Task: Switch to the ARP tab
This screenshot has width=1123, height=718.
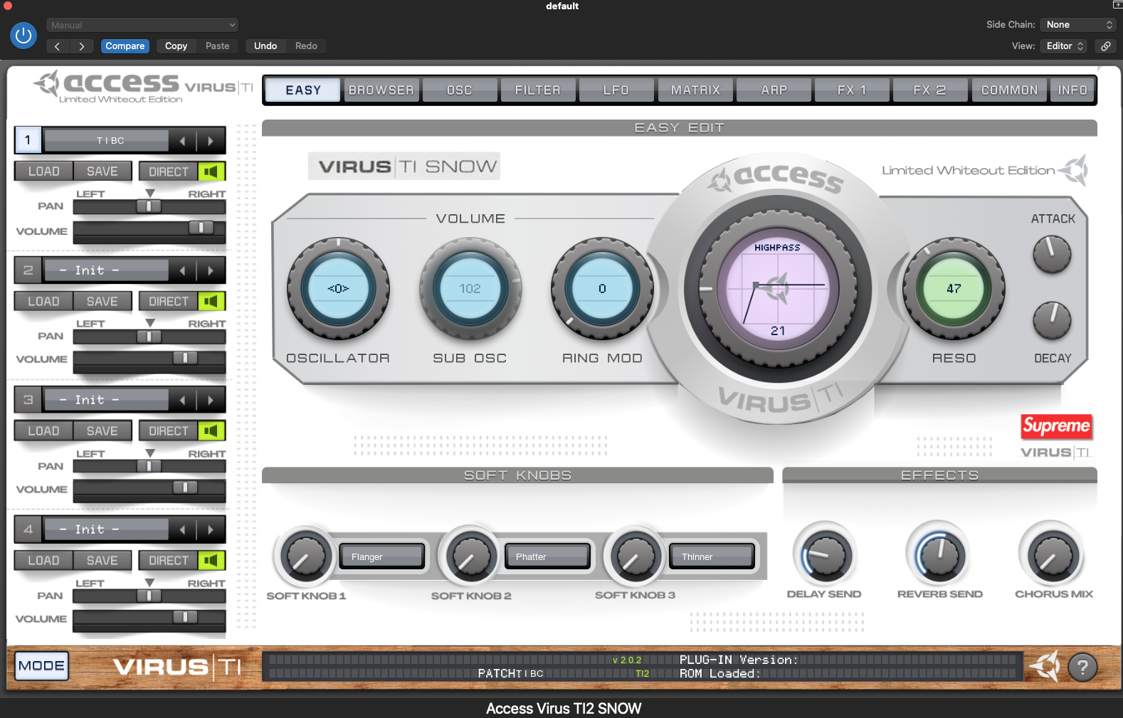Action: (x=774, y=90)
